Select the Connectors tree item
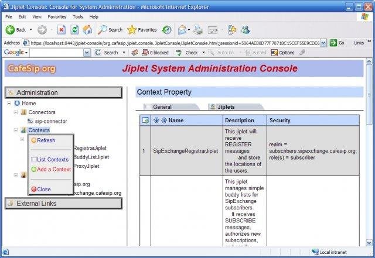 (x=42, y=112)
